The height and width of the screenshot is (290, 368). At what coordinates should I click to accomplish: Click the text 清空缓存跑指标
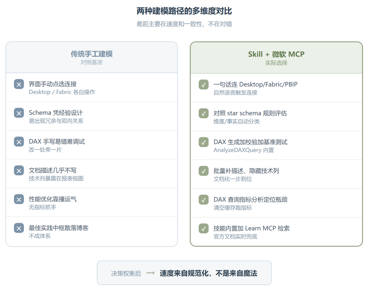point(233,208)
